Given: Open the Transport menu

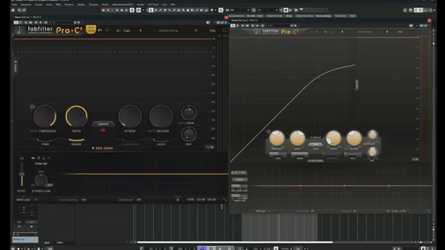Looking at the screenshot, I should [93, 5].
